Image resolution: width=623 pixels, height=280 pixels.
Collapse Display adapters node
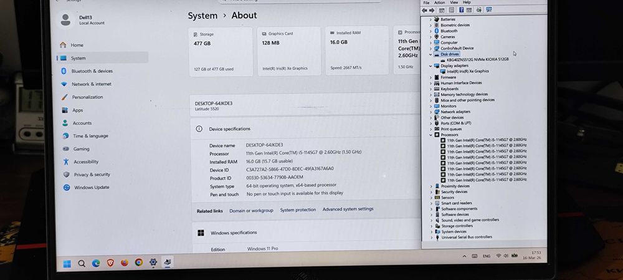point(430,65)
